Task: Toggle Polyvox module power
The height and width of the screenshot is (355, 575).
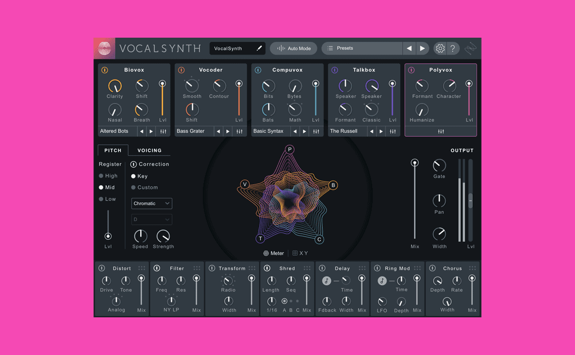Action: tap(411, 70)
